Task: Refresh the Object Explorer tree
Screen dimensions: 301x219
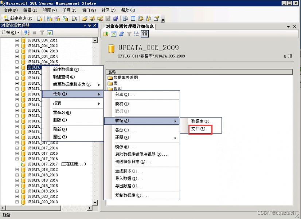Action: coord(50,33)
